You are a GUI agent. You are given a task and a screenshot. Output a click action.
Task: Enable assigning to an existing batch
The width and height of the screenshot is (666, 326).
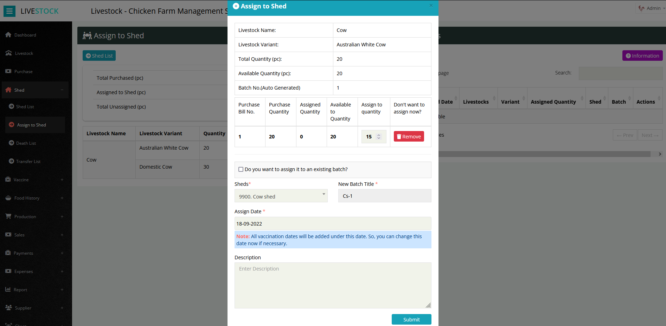[x=241, y=169]
